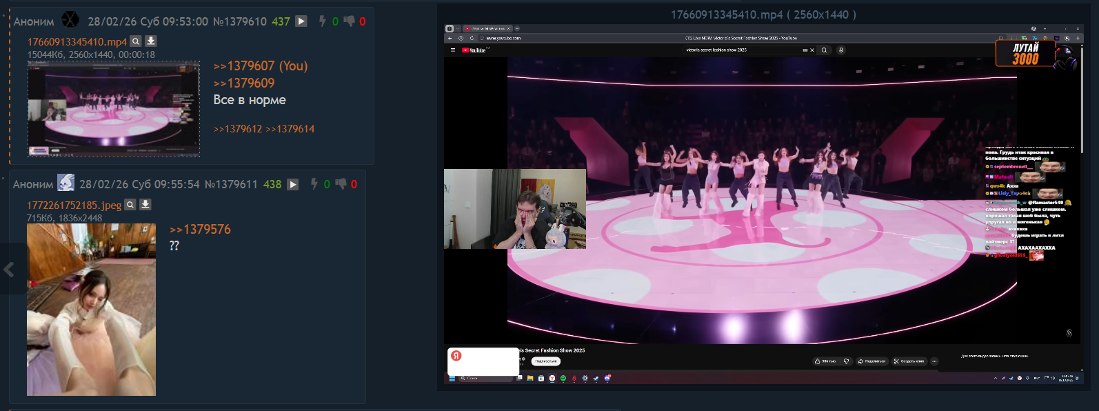This screenshot has height=411, width=1099.
Task: Click the post number №1379610
Action: (240, 21)
